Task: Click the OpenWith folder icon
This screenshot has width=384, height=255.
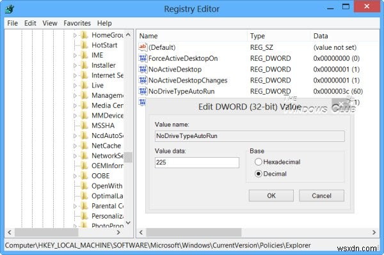Action: click(84, 186)
